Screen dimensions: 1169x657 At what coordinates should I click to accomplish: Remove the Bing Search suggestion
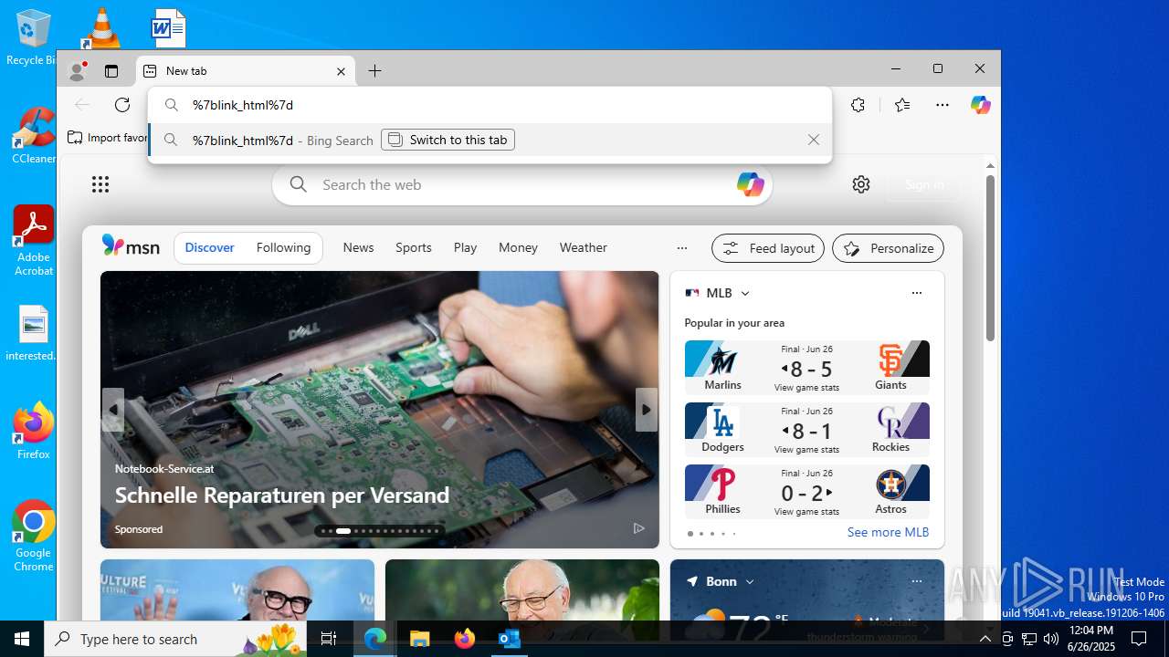[814, 140]
